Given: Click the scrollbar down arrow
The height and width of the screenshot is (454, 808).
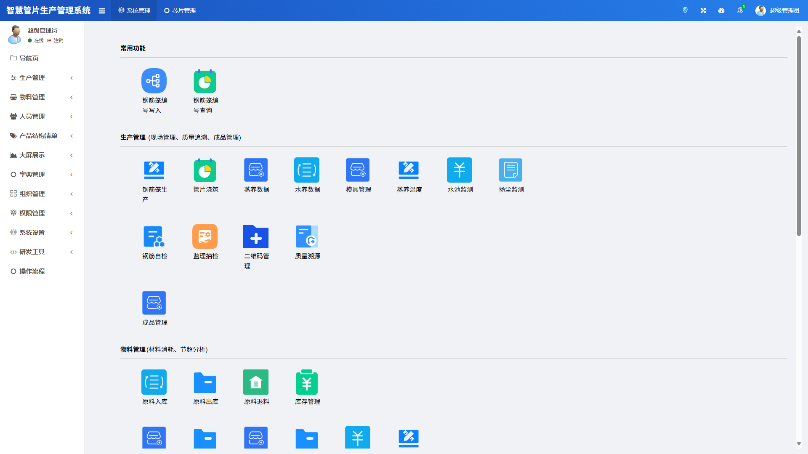Looking at the screenshot, I should click(x=799, y=444).
